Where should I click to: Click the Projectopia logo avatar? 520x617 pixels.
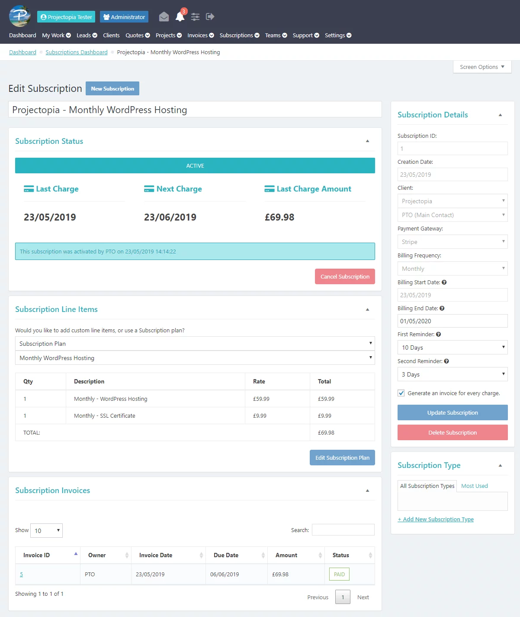pyautogui.click(x=20, y=16)
